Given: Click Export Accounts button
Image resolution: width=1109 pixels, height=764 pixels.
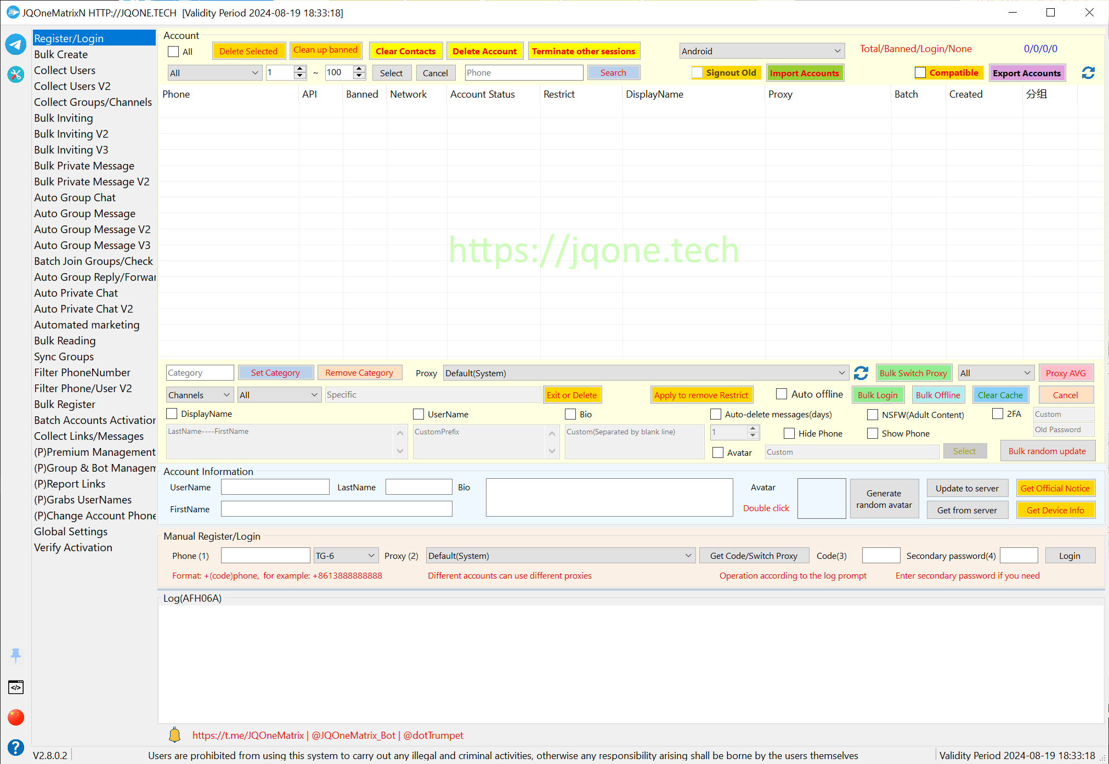Looking at the screenshot, I should [1026, 73].
